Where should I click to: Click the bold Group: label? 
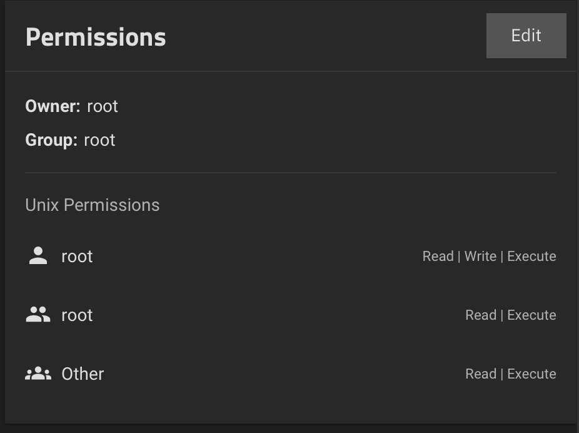51,140
